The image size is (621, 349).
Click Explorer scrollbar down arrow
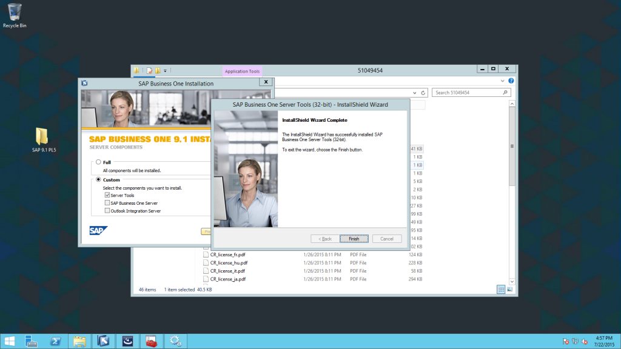(512, 281)
